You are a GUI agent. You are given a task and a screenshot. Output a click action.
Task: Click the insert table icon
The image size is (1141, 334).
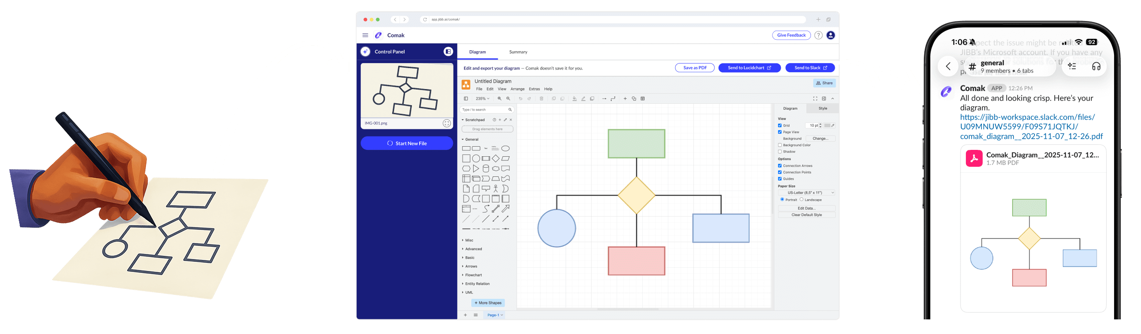click(x=643, y=99)
